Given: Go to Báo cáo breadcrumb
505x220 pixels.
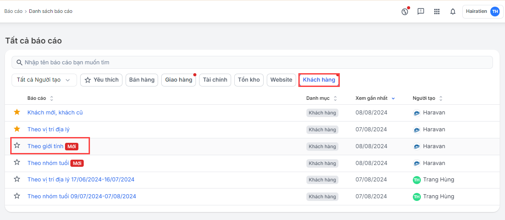Looking at the screenshot, I should (13, 12).
